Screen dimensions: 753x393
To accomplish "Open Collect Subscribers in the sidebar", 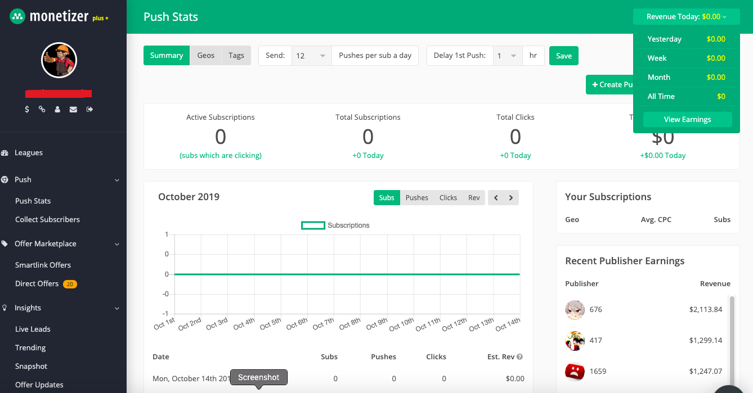I will [48, 219].
